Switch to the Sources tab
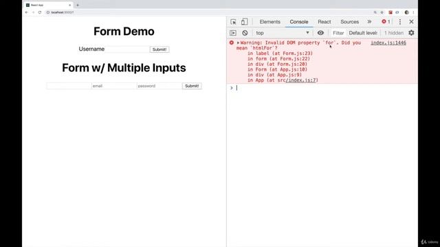The height and width of the screenshot is (247, 440). click(x=349, y=21)
